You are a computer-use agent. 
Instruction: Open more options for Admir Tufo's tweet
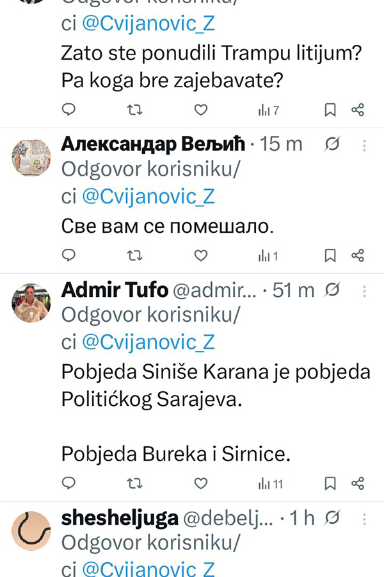(364, 290)
